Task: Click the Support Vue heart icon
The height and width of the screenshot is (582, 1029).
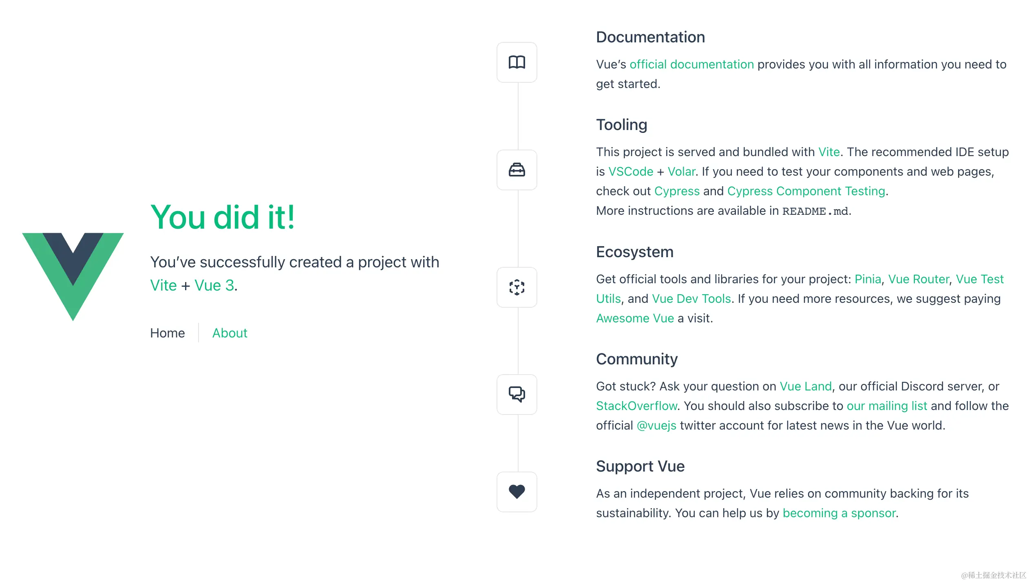Action: click(x=517, y=492)
